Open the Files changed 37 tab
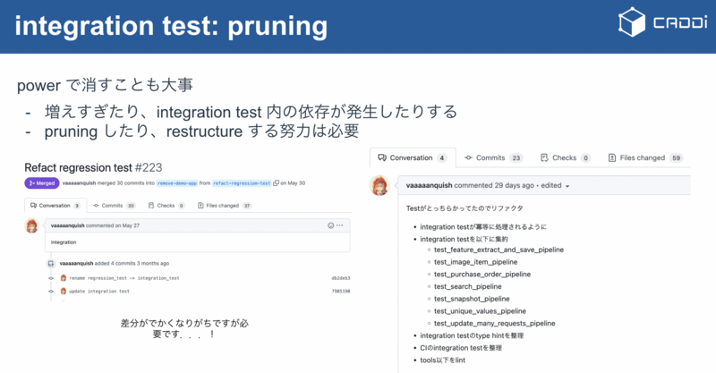Image resolution: width=716 pixels, height=373 pixels. 225,206
